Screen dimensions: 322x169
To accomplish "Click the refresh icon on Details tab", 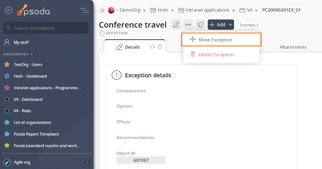I will pos(153,47).
